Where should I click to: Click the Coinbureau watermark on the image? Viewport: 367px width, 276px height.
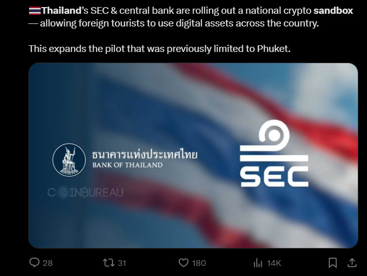click(x=85, y=193)
